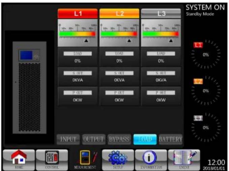This screenshot has height=171, width=229.
Task: Switch to the BYPASS tab
Action: [x=119, y=139]
